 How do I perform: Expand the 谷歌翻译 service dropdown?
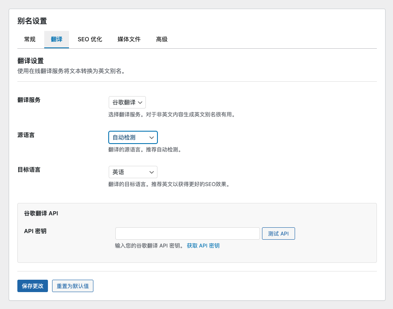[x=127, y=102]
